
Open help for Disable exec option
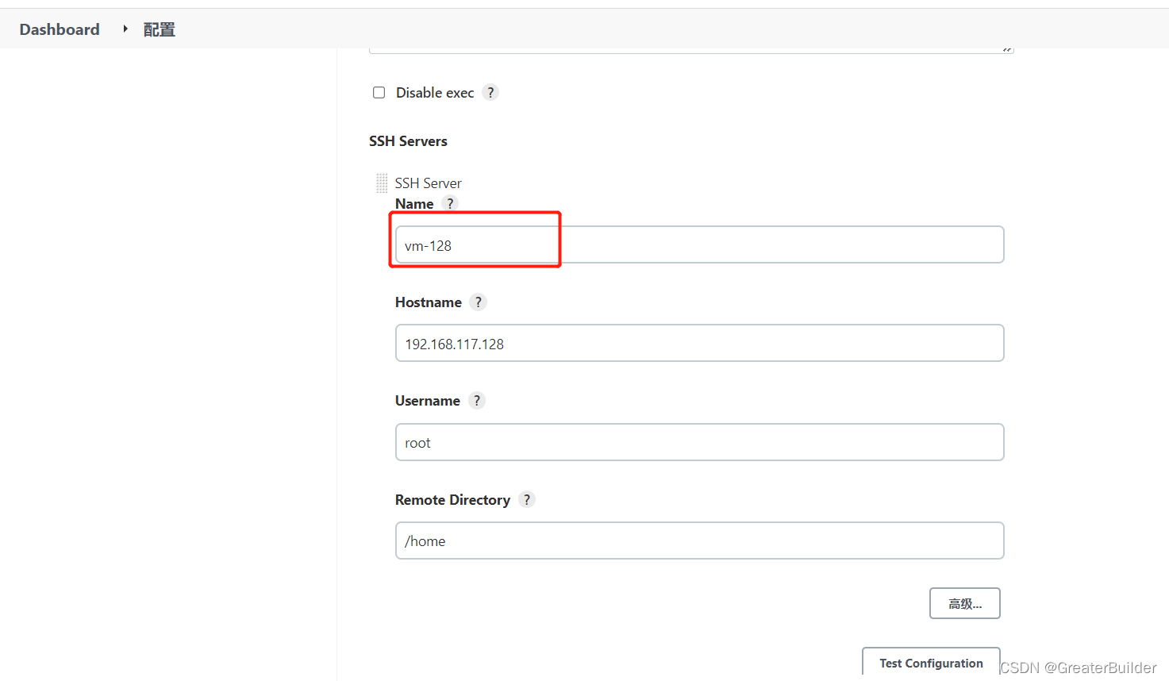point(490,93)
